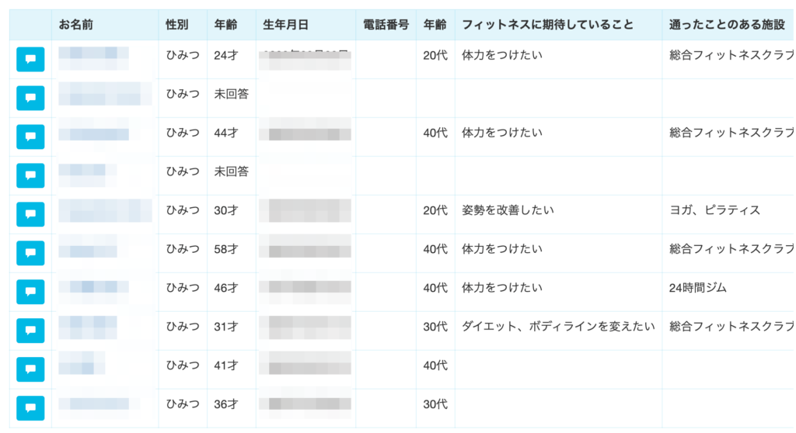Select ダイエット、ボディラインを変えたい cell
Viewport: 796px width, 433px height.
tap(558, 327)
